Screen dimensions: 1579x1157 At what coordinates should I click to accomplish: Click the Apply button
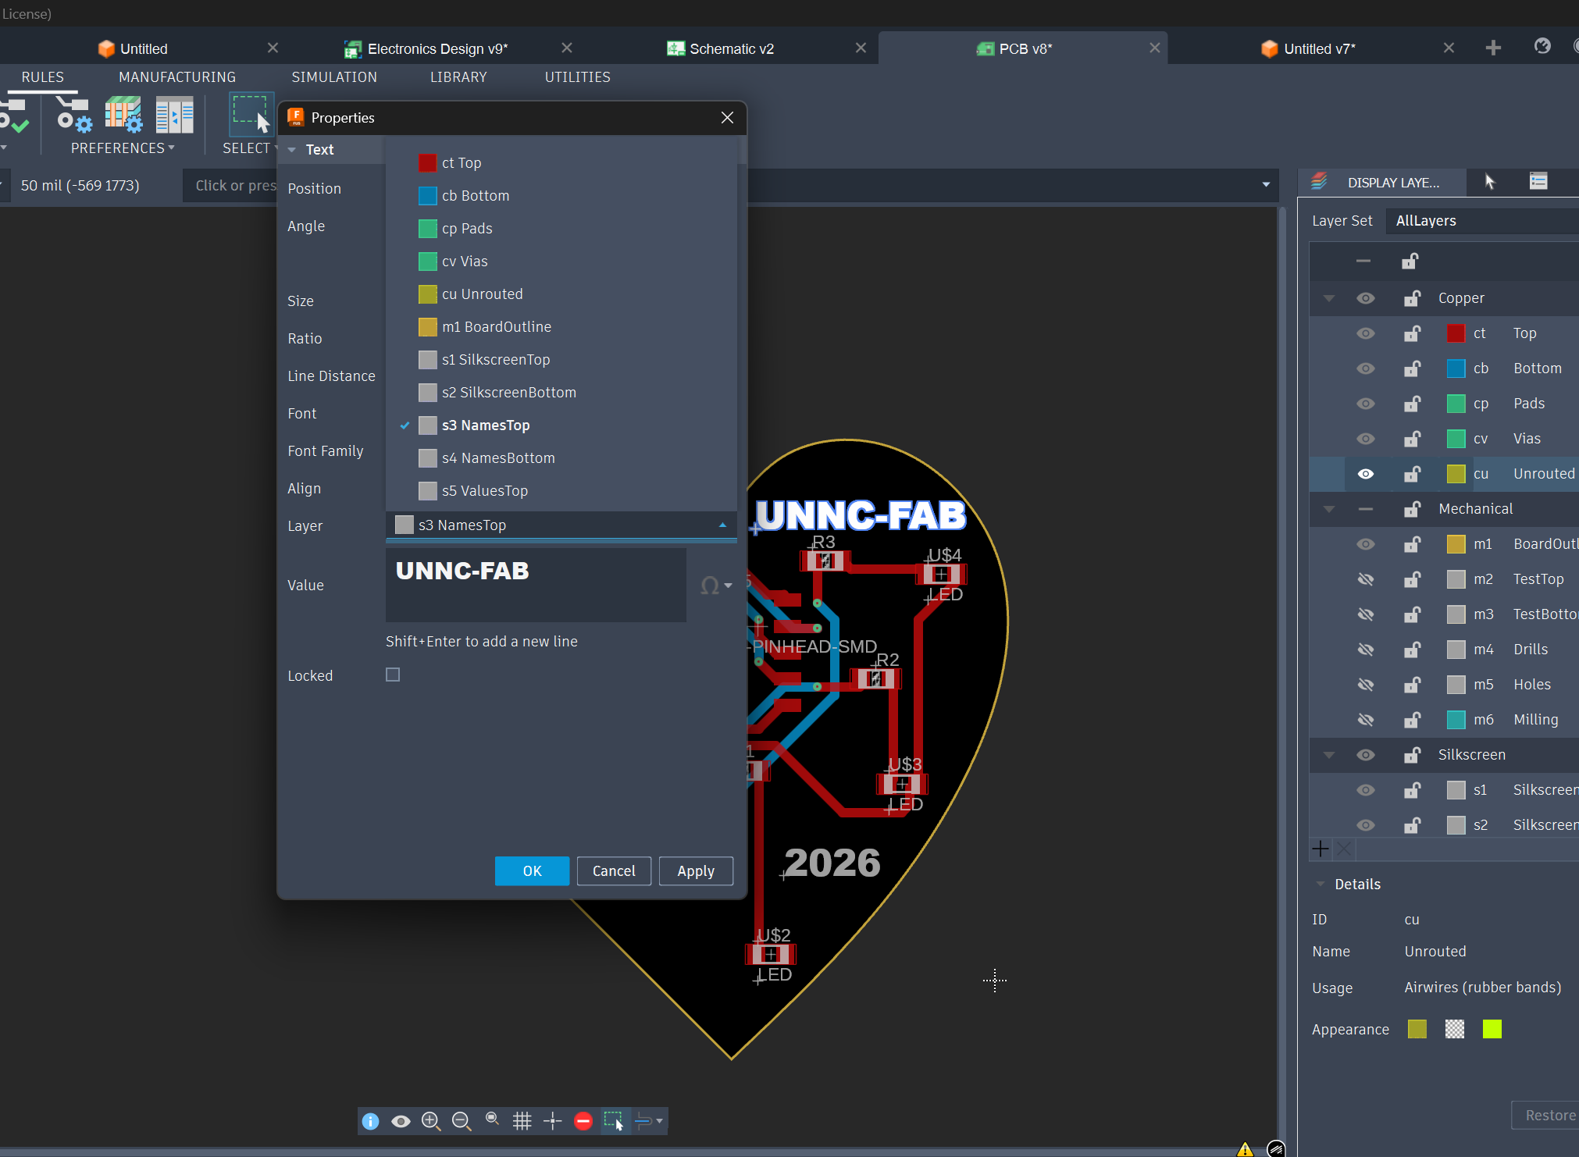pyautogui.click(x=695, y=871)
